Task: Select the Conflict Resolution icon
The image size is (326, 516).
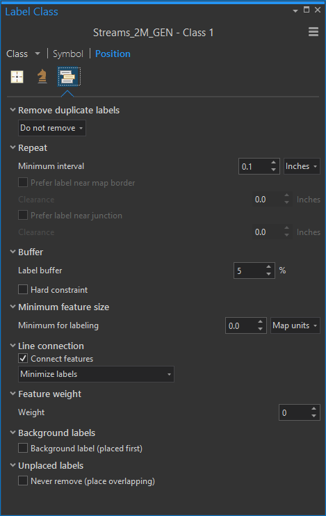Action: pos(68,76)
